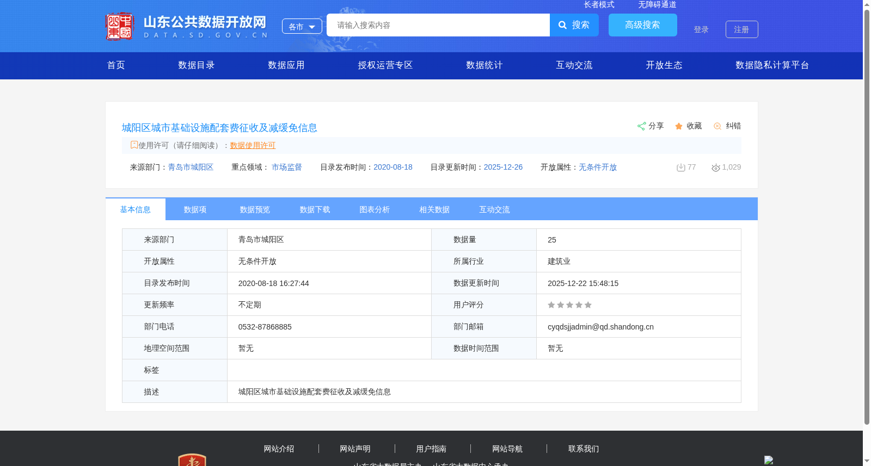Image resolution: width=871 pixels, height=466 pixels.
Task: Click the view count eye icon beside 1,029
Action: (716, 167)
